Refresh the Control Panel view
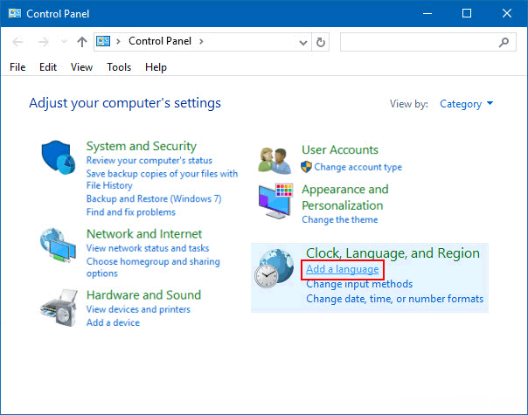528x415 pixels. [x=321, y=42]
